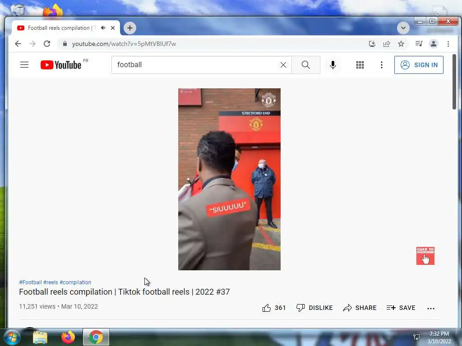The image size is (462, 346).
Task: Click the #compilation hashtag link
Action: pos(75,282)
